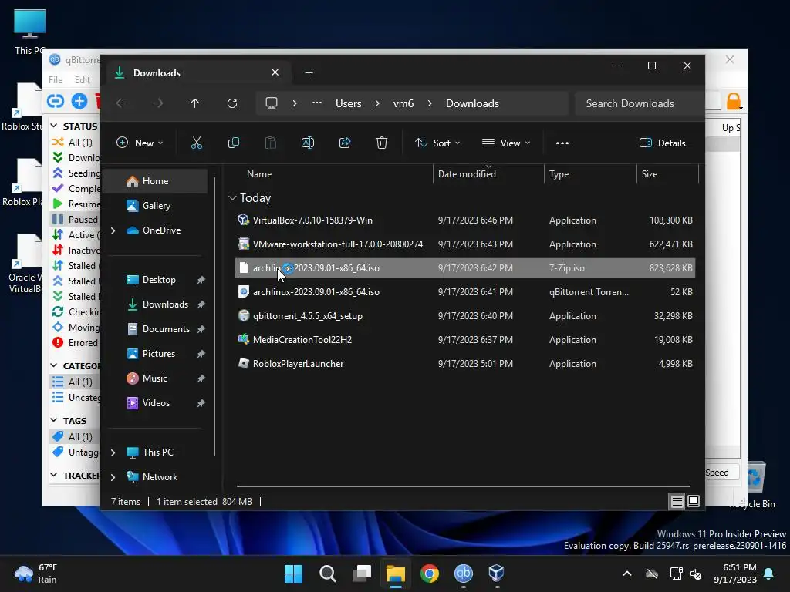
Task: Click the Delete trash icon in toolbar
Action: [x=382, y=143]
